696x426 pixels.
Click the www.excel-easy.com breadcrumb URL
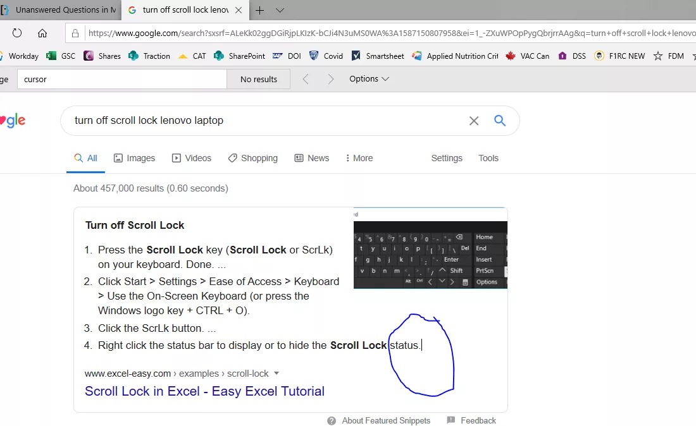tap(177, 374)
